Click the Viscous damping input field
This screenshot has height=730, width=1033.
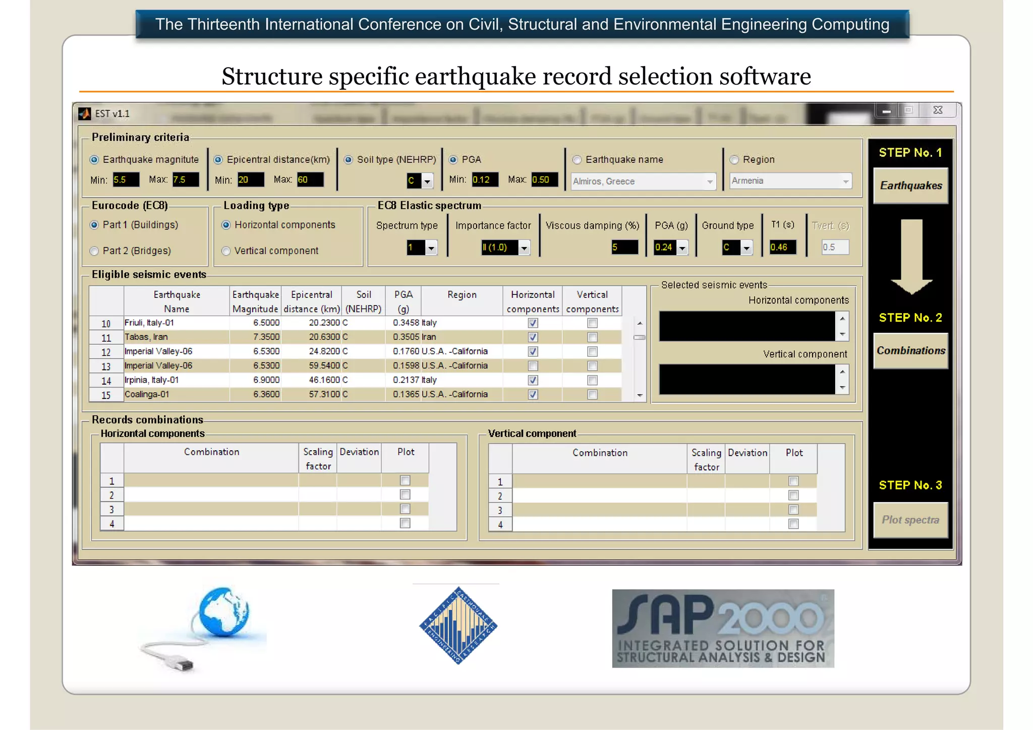(x=624, y=248)
